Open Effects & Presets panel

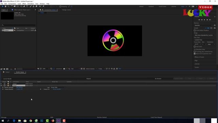pos(199,57)
